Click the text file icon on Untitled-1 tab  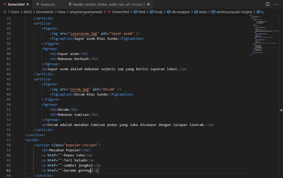click(70, 4)
